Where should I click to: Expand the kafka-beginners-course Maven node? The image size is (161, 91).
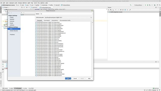(x=108, y=12)
